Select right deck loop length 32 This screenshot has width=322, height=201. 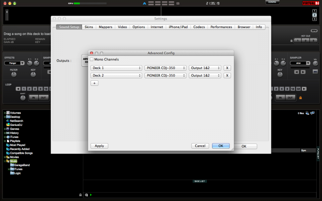click(x=298, y=89)
